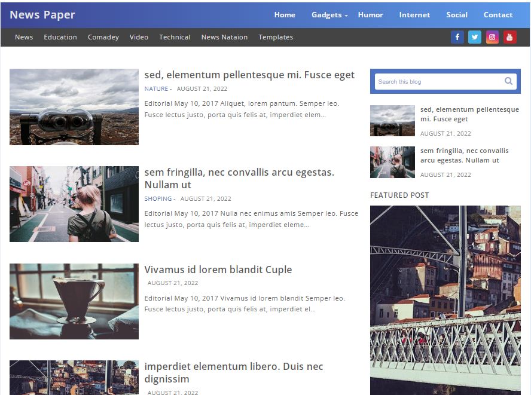531x395 pixels.
Task: Select Templates in the secondary nav
Action: coord(276,37)
